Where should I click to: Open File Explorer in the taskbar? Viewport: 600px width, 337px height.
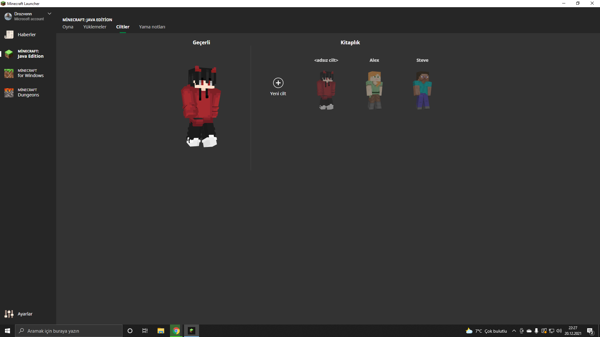pyautogui.click(x=161, y=331)
